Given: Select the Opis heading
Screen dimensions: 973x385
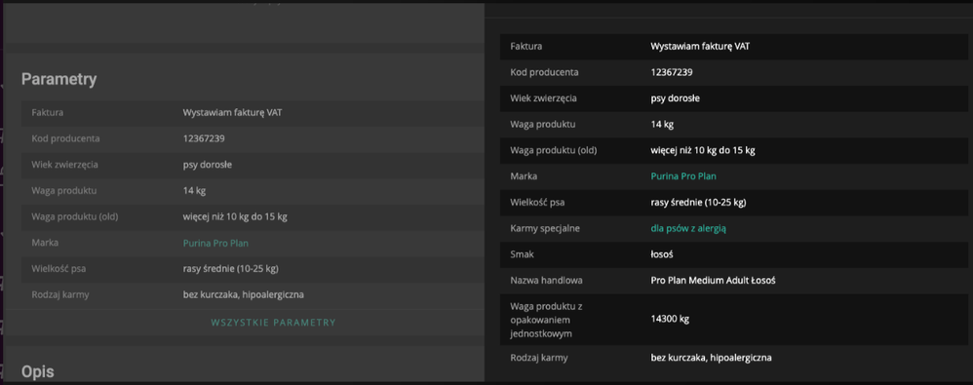Looking at the screenshot, I should (x=38, y=372).
